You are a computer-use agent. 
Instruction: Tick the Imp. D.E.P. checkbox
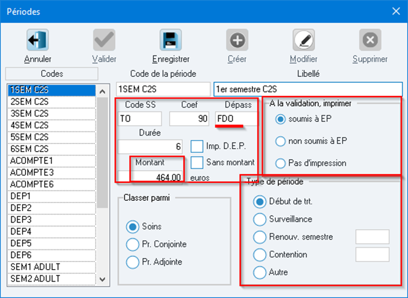coord(197,146)
